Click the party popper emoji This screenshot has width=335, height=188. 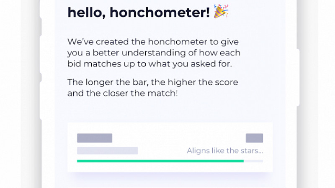[x=221, y=11]
